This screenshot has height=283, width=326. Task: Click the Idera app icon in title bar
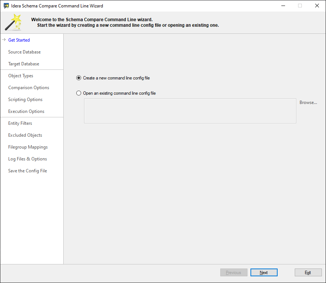[x=6, y=6]
